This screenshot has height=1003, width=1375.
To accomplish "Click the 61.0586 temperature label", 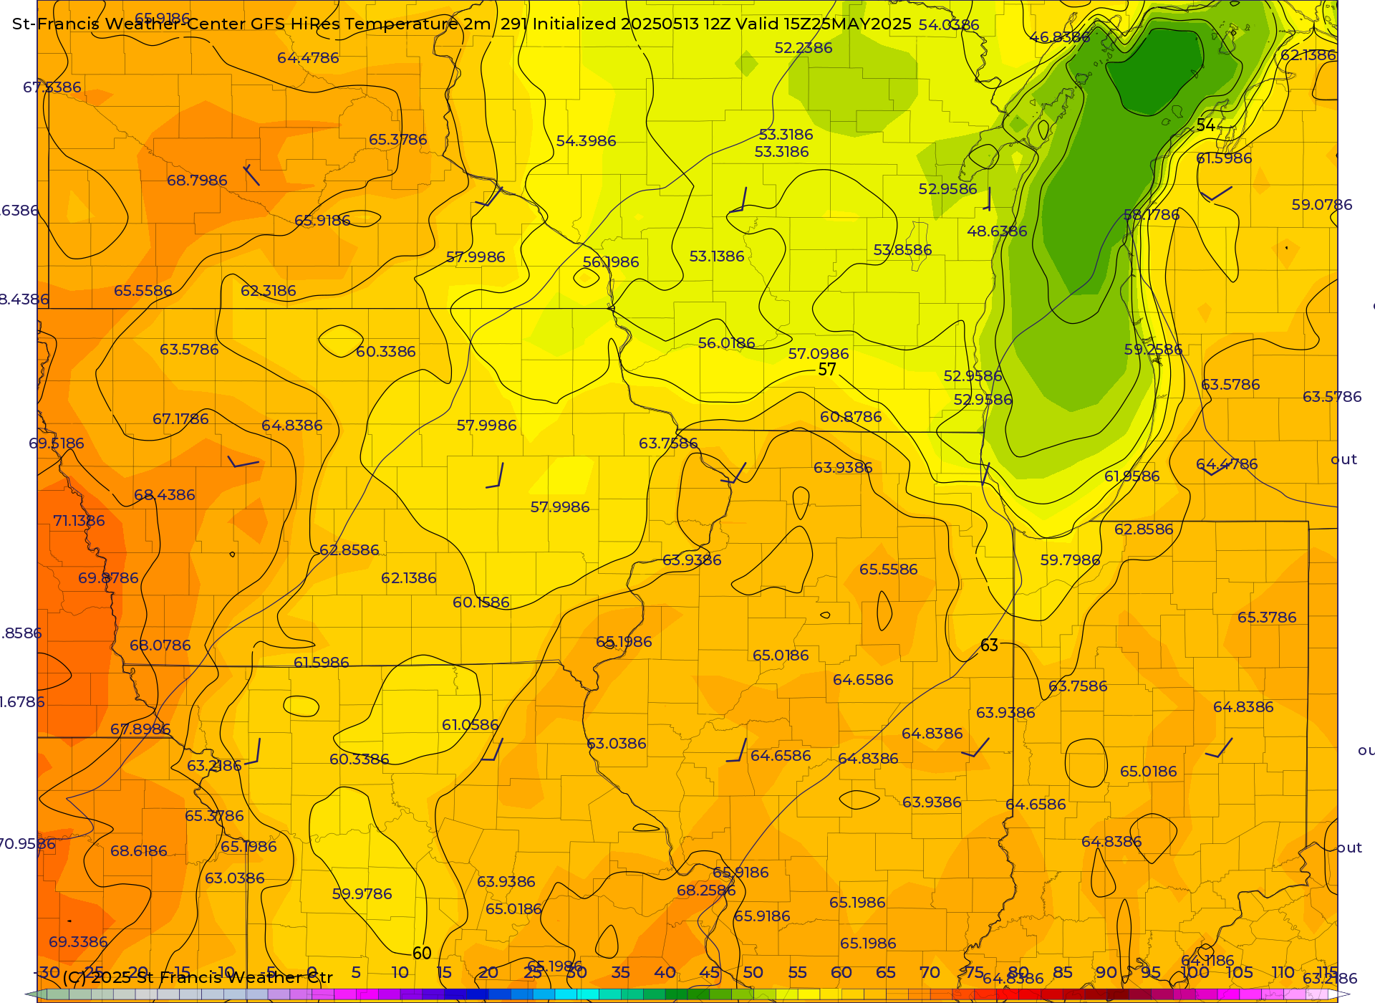I will pyautogui.click(x=471, y=725).
